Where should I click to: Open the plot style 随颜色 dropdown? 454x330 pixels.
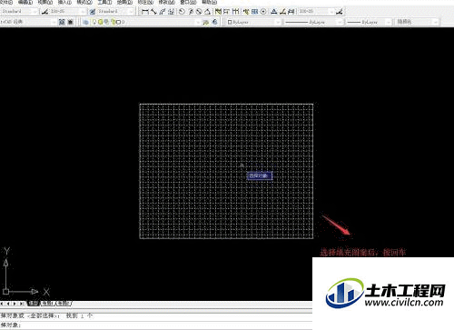(417, 22)
